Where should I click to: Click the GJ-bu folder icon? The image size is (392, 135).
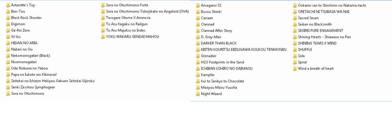point(8,37)
